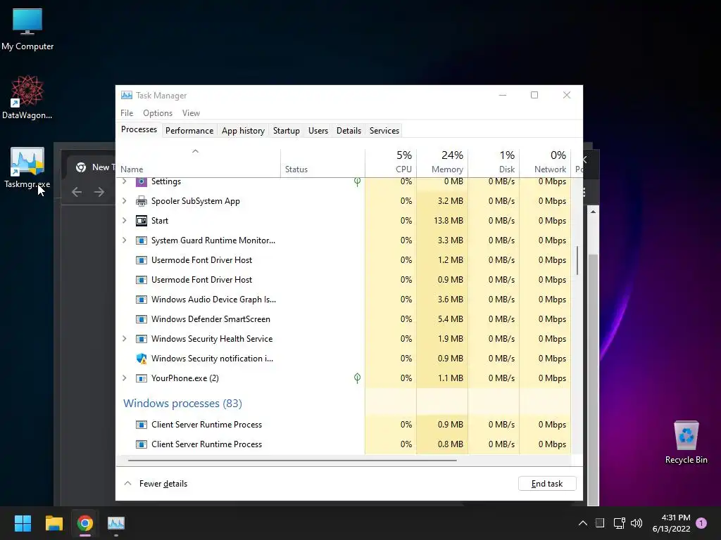
Task: Click the Windows Audio Device Graph icon
Action: coord(141,300)
